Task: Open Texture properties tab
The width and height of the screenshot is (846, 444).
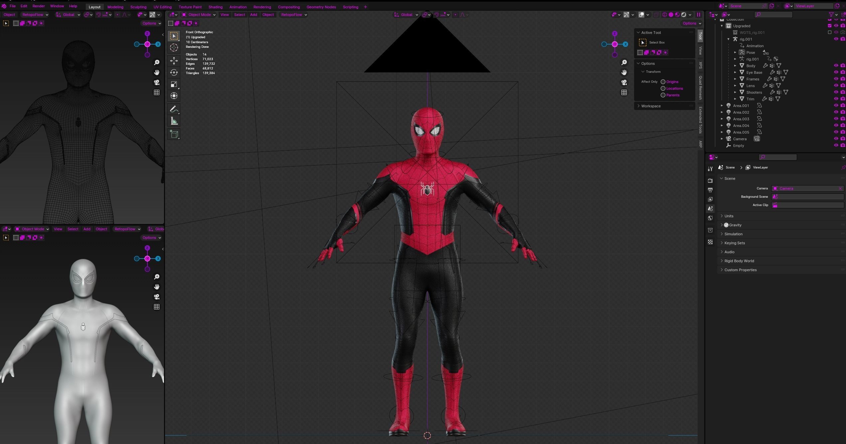Action: (710, 242)
